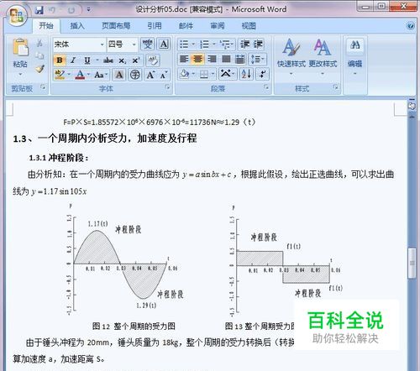Switch to the 审阅 tab
The height and width of the screenshot is (371, 420).
pos(218,26)
